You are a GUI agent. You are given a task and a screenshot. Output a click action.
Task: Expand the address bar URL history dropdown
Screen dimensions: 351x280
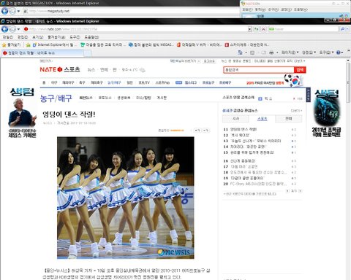[249, 29]
